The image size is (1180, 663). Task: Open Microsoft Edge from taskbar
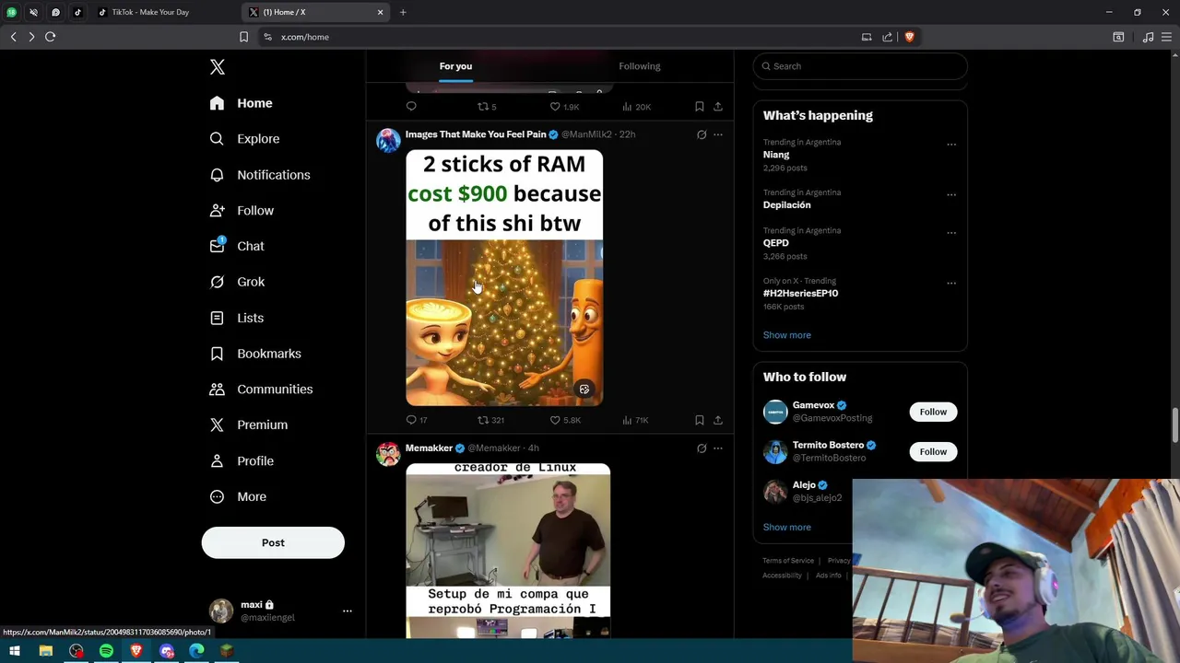click(196, 651)
